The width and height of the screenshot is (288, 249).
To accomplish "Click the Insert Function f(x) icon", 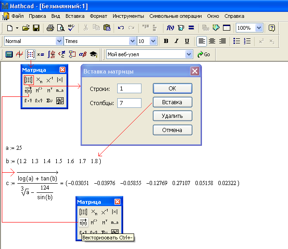I will click(170, 28).
